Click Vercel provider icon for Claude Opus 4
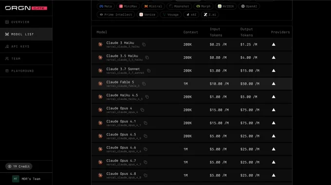Image resolution: width=331 pixels, height=185 pixels. (x=274, y=110)
